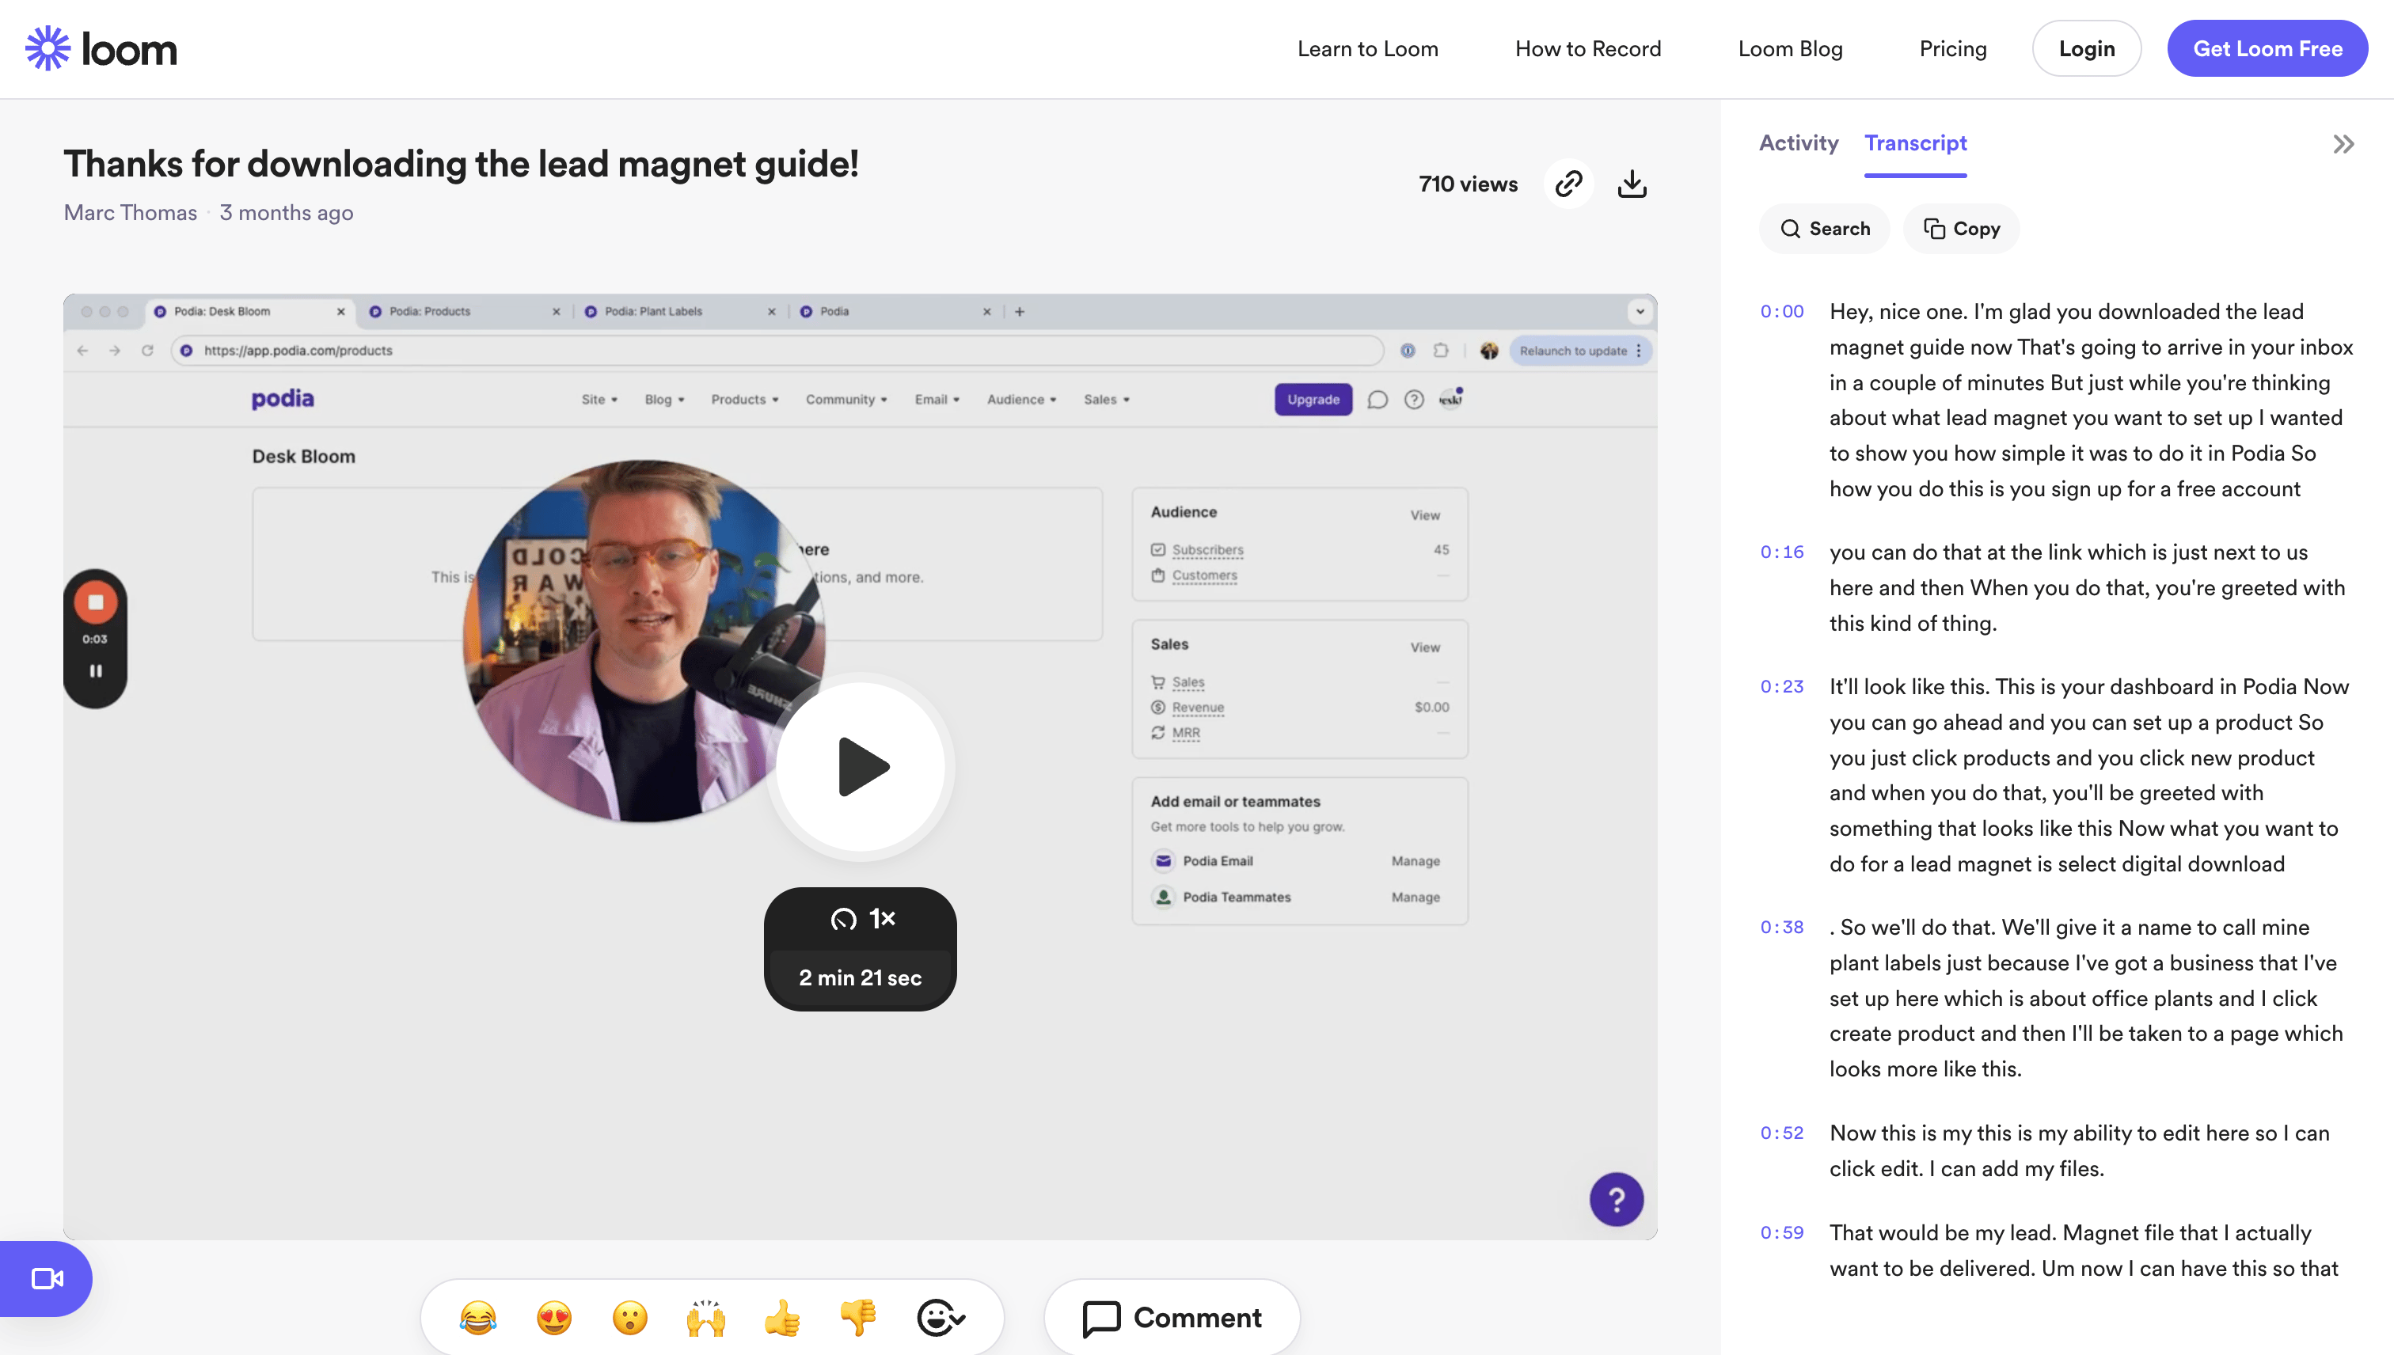
Task: Click the record video camera button
Action: pyautogui.click(x=47, y=1277)
